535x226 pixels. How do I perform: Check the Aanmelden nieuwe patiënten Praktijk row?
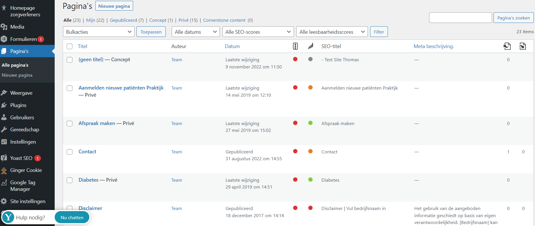click(x=70, y=88)
